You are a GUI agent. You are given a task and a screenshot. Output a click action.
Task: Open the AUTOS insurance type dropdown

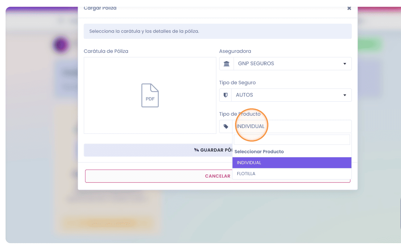(291, 95)
